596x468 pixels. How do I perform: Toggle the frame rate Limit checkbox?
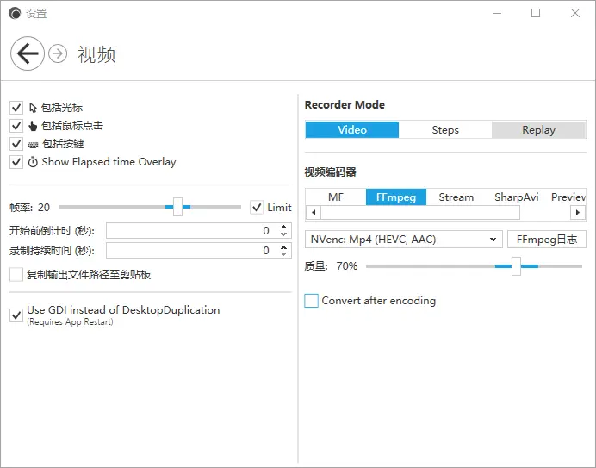257,208
